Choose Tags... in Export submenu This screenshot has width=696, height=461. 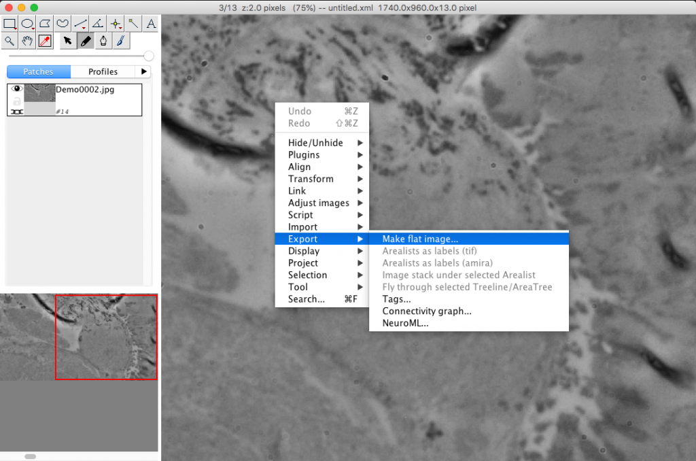coord(469,299)
